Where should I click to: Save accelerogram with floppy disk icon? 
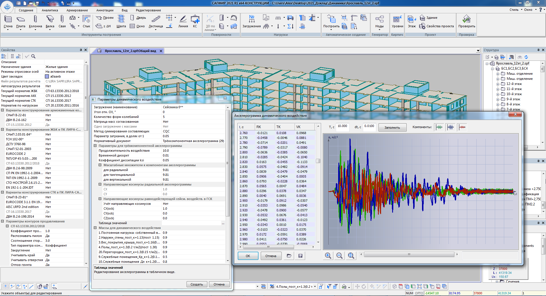click(x=300, y=256)
